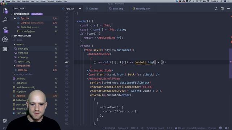Open the editor More Actions ellipsis
Screen dimensions: 232x130
click(228, 9)
